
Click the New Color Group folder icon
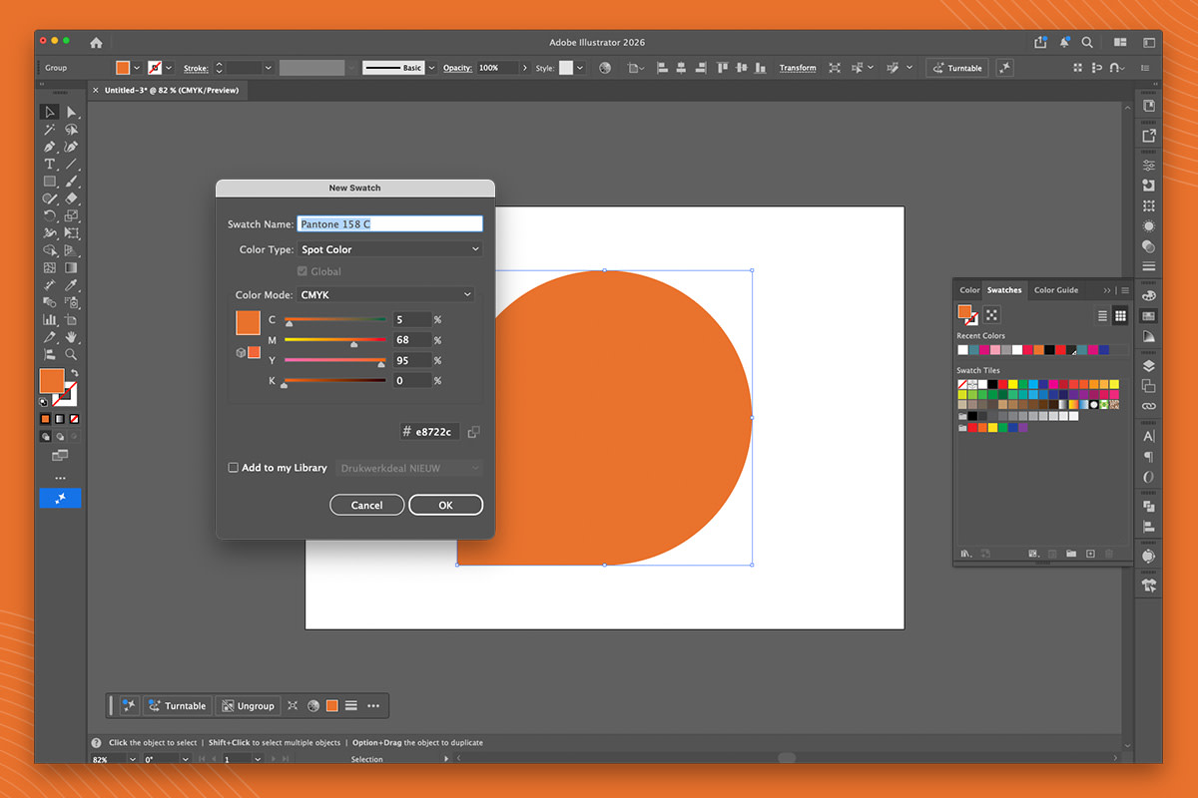tap(1070, 554)
